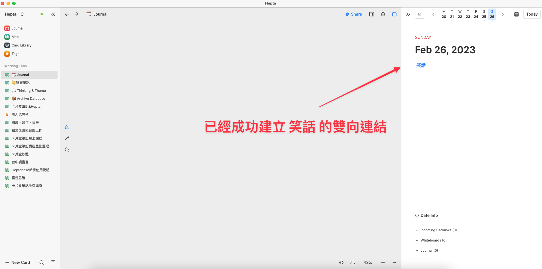
Task: Toggle the eye visibility icon in bottom bar
Action: coord(341,262)
